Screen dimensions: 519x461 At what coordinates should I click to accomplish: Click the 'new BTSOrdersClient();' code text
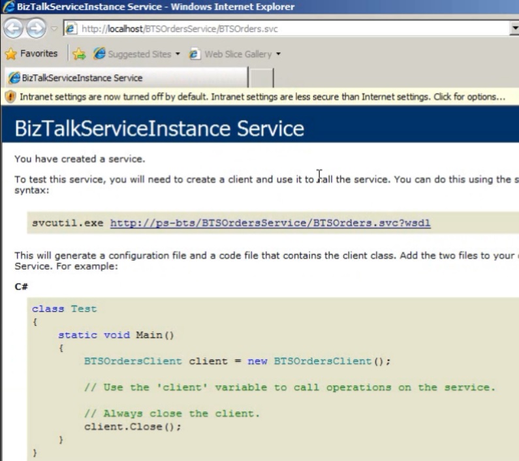coord(319,361)
